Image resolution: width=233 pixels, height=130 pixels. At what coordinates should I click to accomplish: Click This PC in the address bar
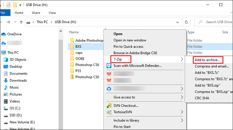(42, 22)
